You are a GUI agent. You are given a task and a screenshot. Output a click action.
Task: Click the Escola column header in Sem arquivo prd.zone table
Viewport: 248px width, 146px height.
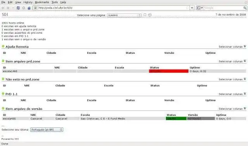coord(119,68)
